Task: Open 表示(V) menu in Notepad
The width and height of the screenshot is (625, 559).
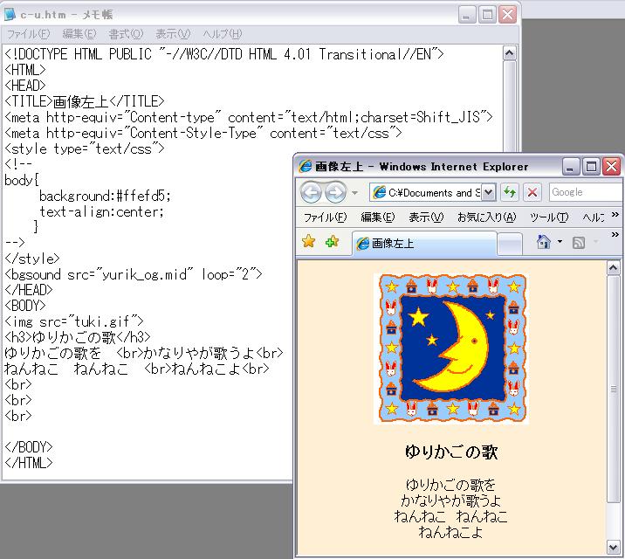Action: [x=173, y=34]
